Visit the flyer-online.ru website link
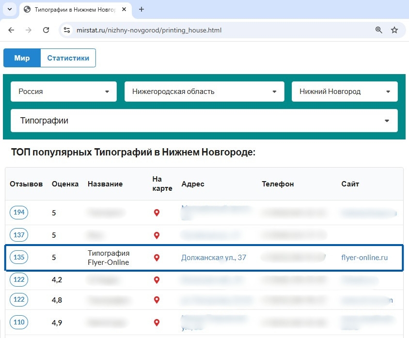The image size is (409, 338). (x=364, y=258)
